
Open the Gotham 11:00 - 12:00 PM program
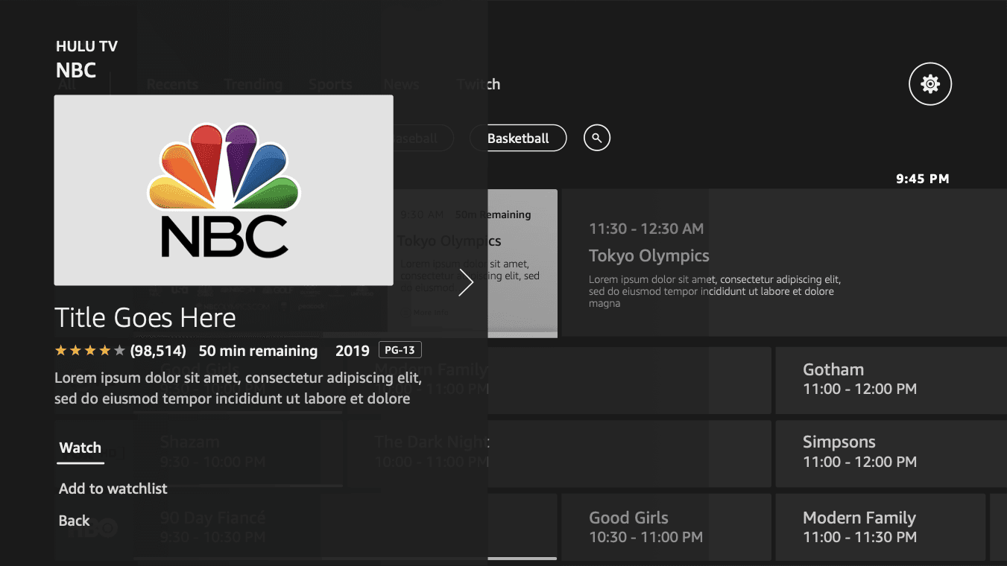[x=891, y=380]
